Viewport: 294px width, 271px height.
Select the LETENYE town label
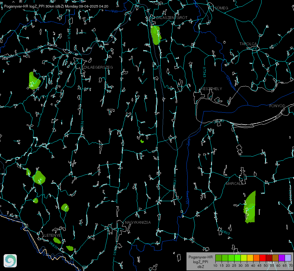coord(53,235)
